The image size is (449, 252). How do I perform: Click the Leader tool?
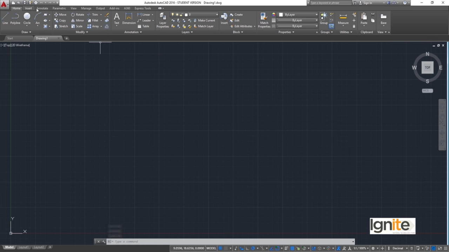(x=144, y=20)
